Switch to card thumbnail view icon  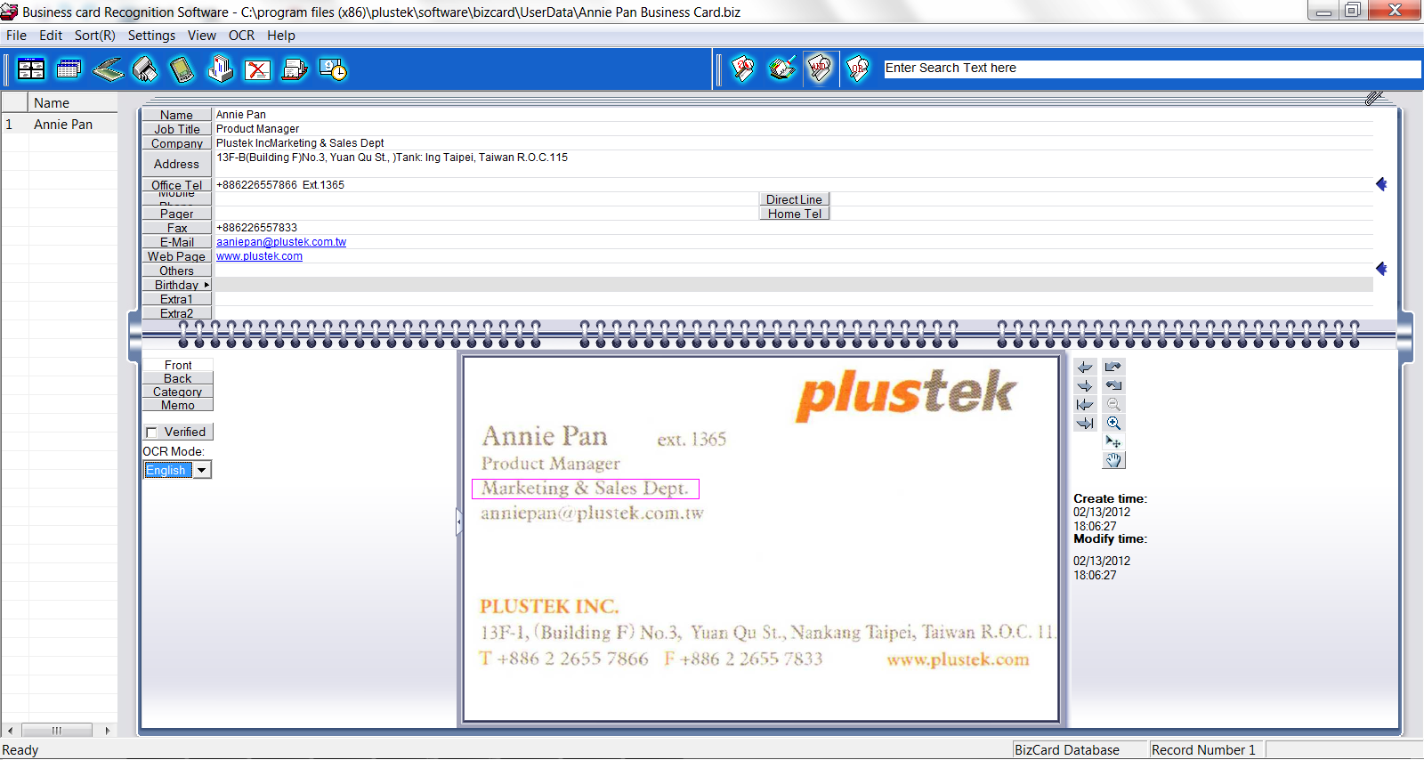(31, 69)
